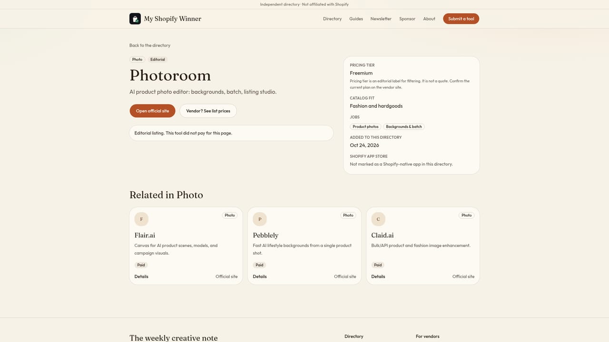Click the Photoroom page heading

pos(170,76)
